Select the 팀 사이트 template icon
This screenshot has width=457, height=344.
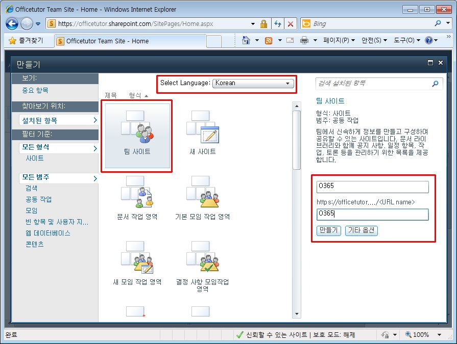[137, 127]
